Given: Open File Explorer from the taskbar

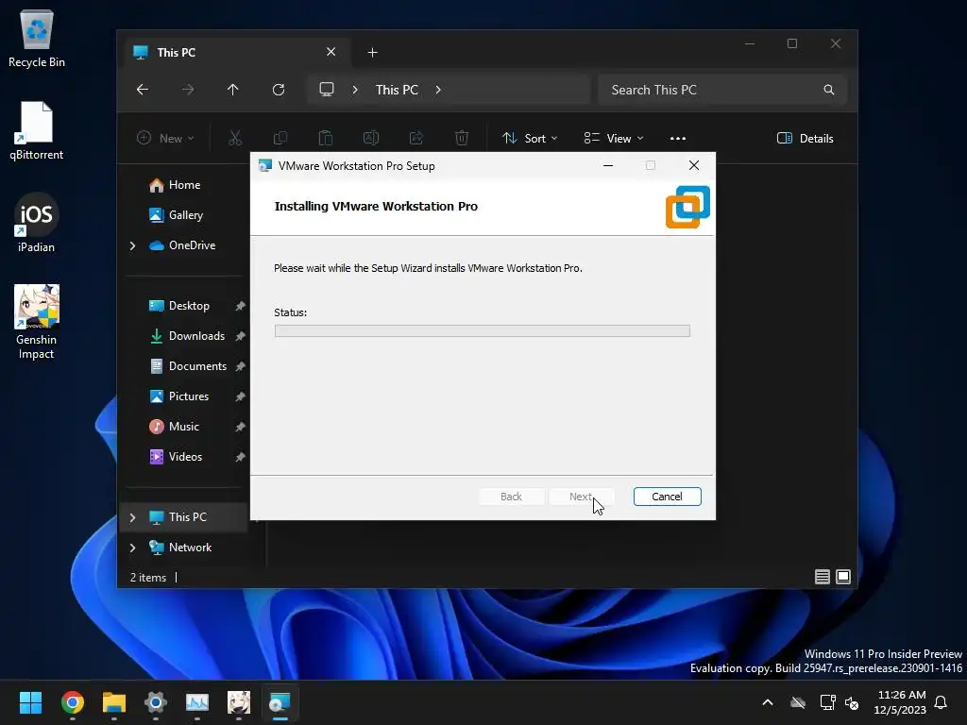Looking at the screenshot, I should pos(114,702).
